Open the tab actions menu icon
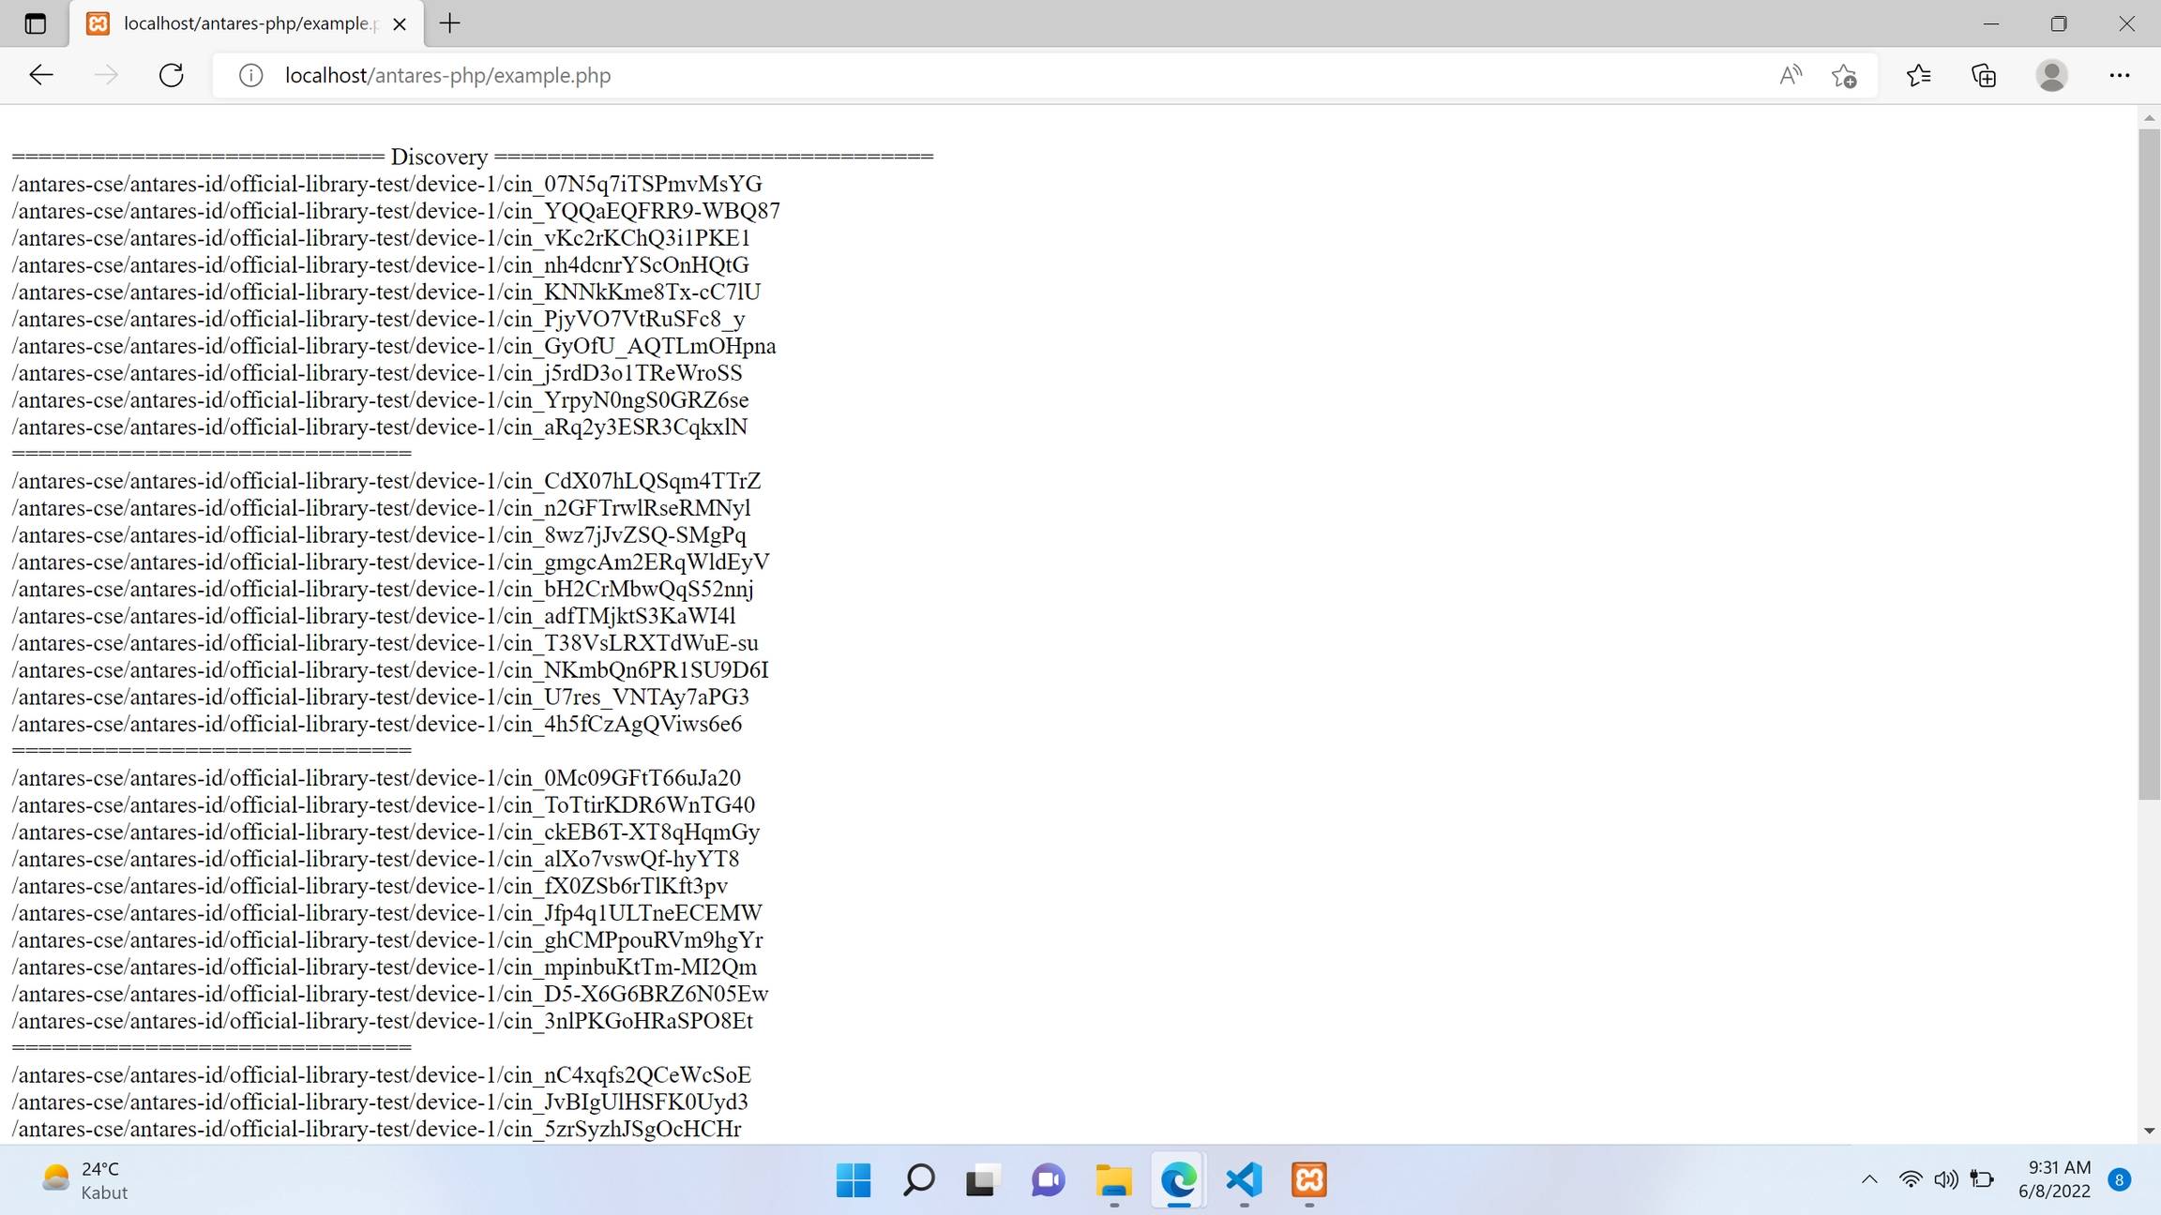 pos(36,23)
